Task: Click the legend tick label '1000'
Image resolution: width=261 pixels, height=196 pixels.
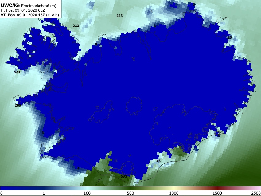Action: click(174, 193)
